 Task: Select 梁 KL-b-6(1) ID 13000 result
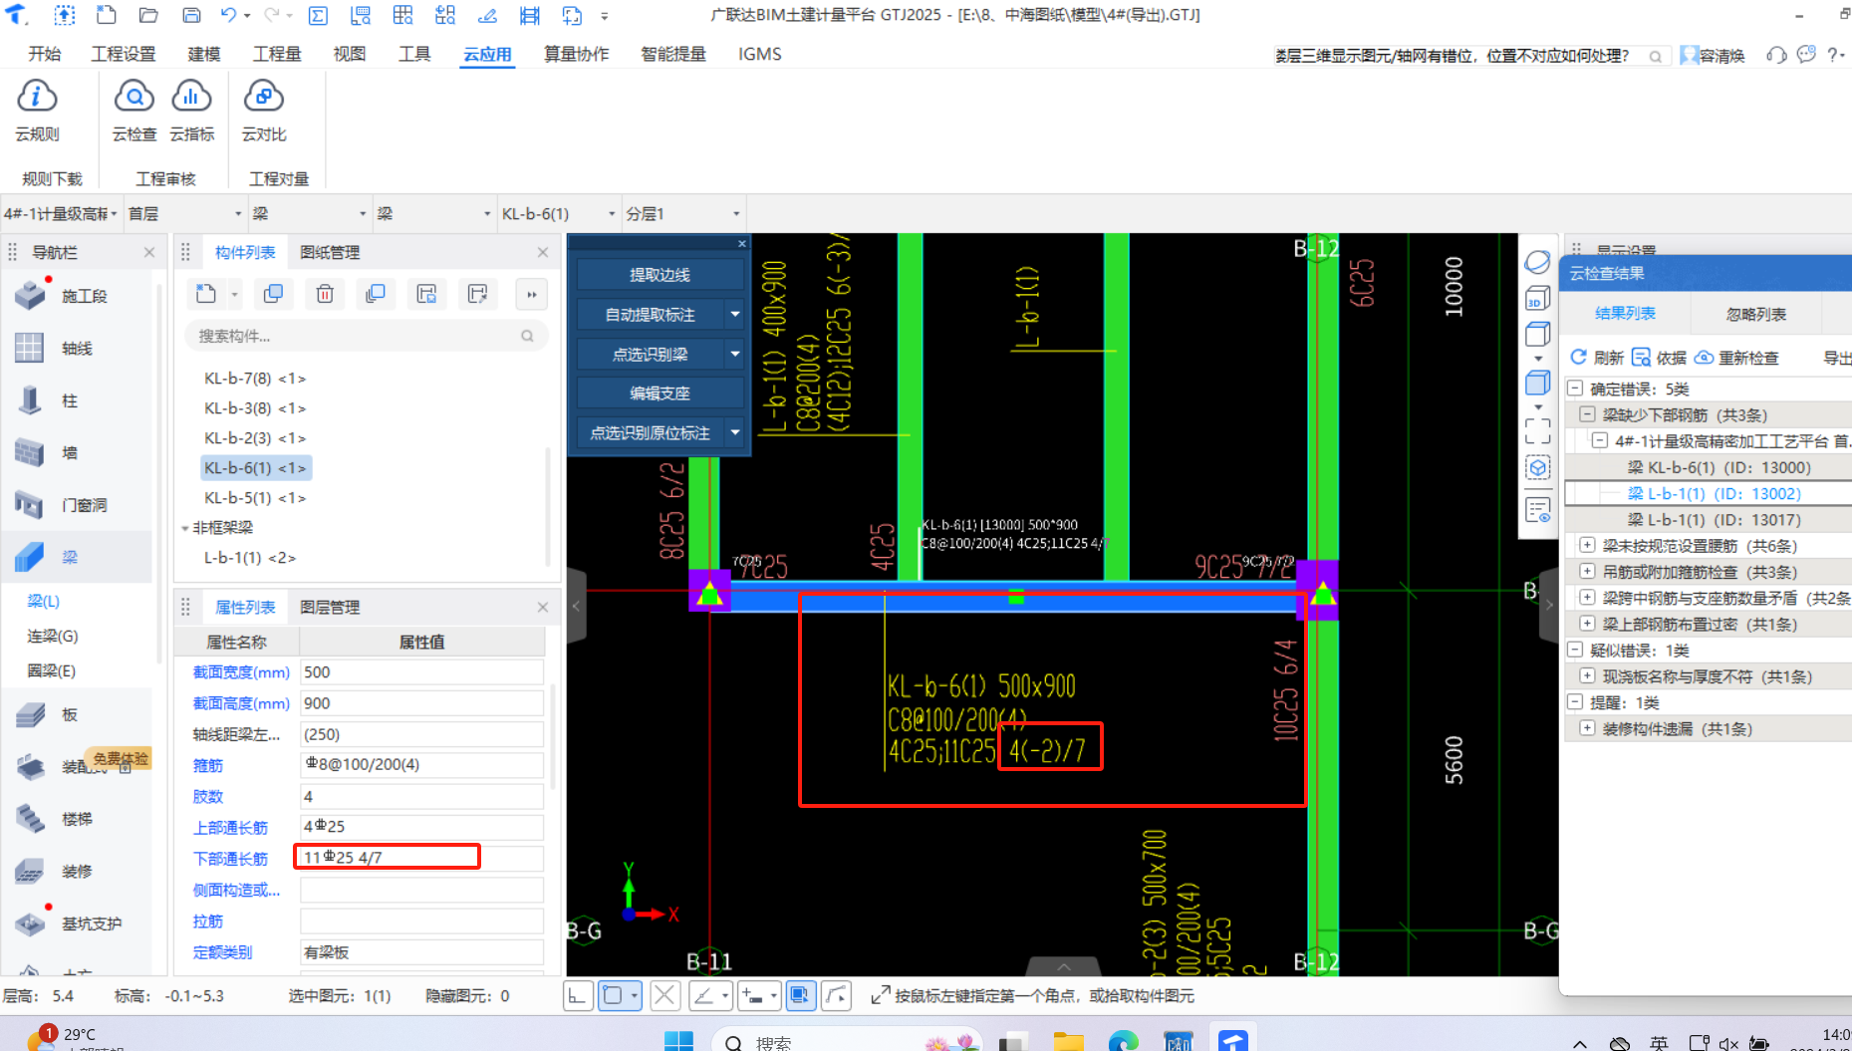1719,467
